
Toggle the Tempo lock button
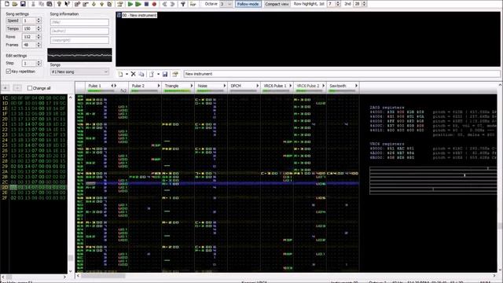(x=13, y=28)
